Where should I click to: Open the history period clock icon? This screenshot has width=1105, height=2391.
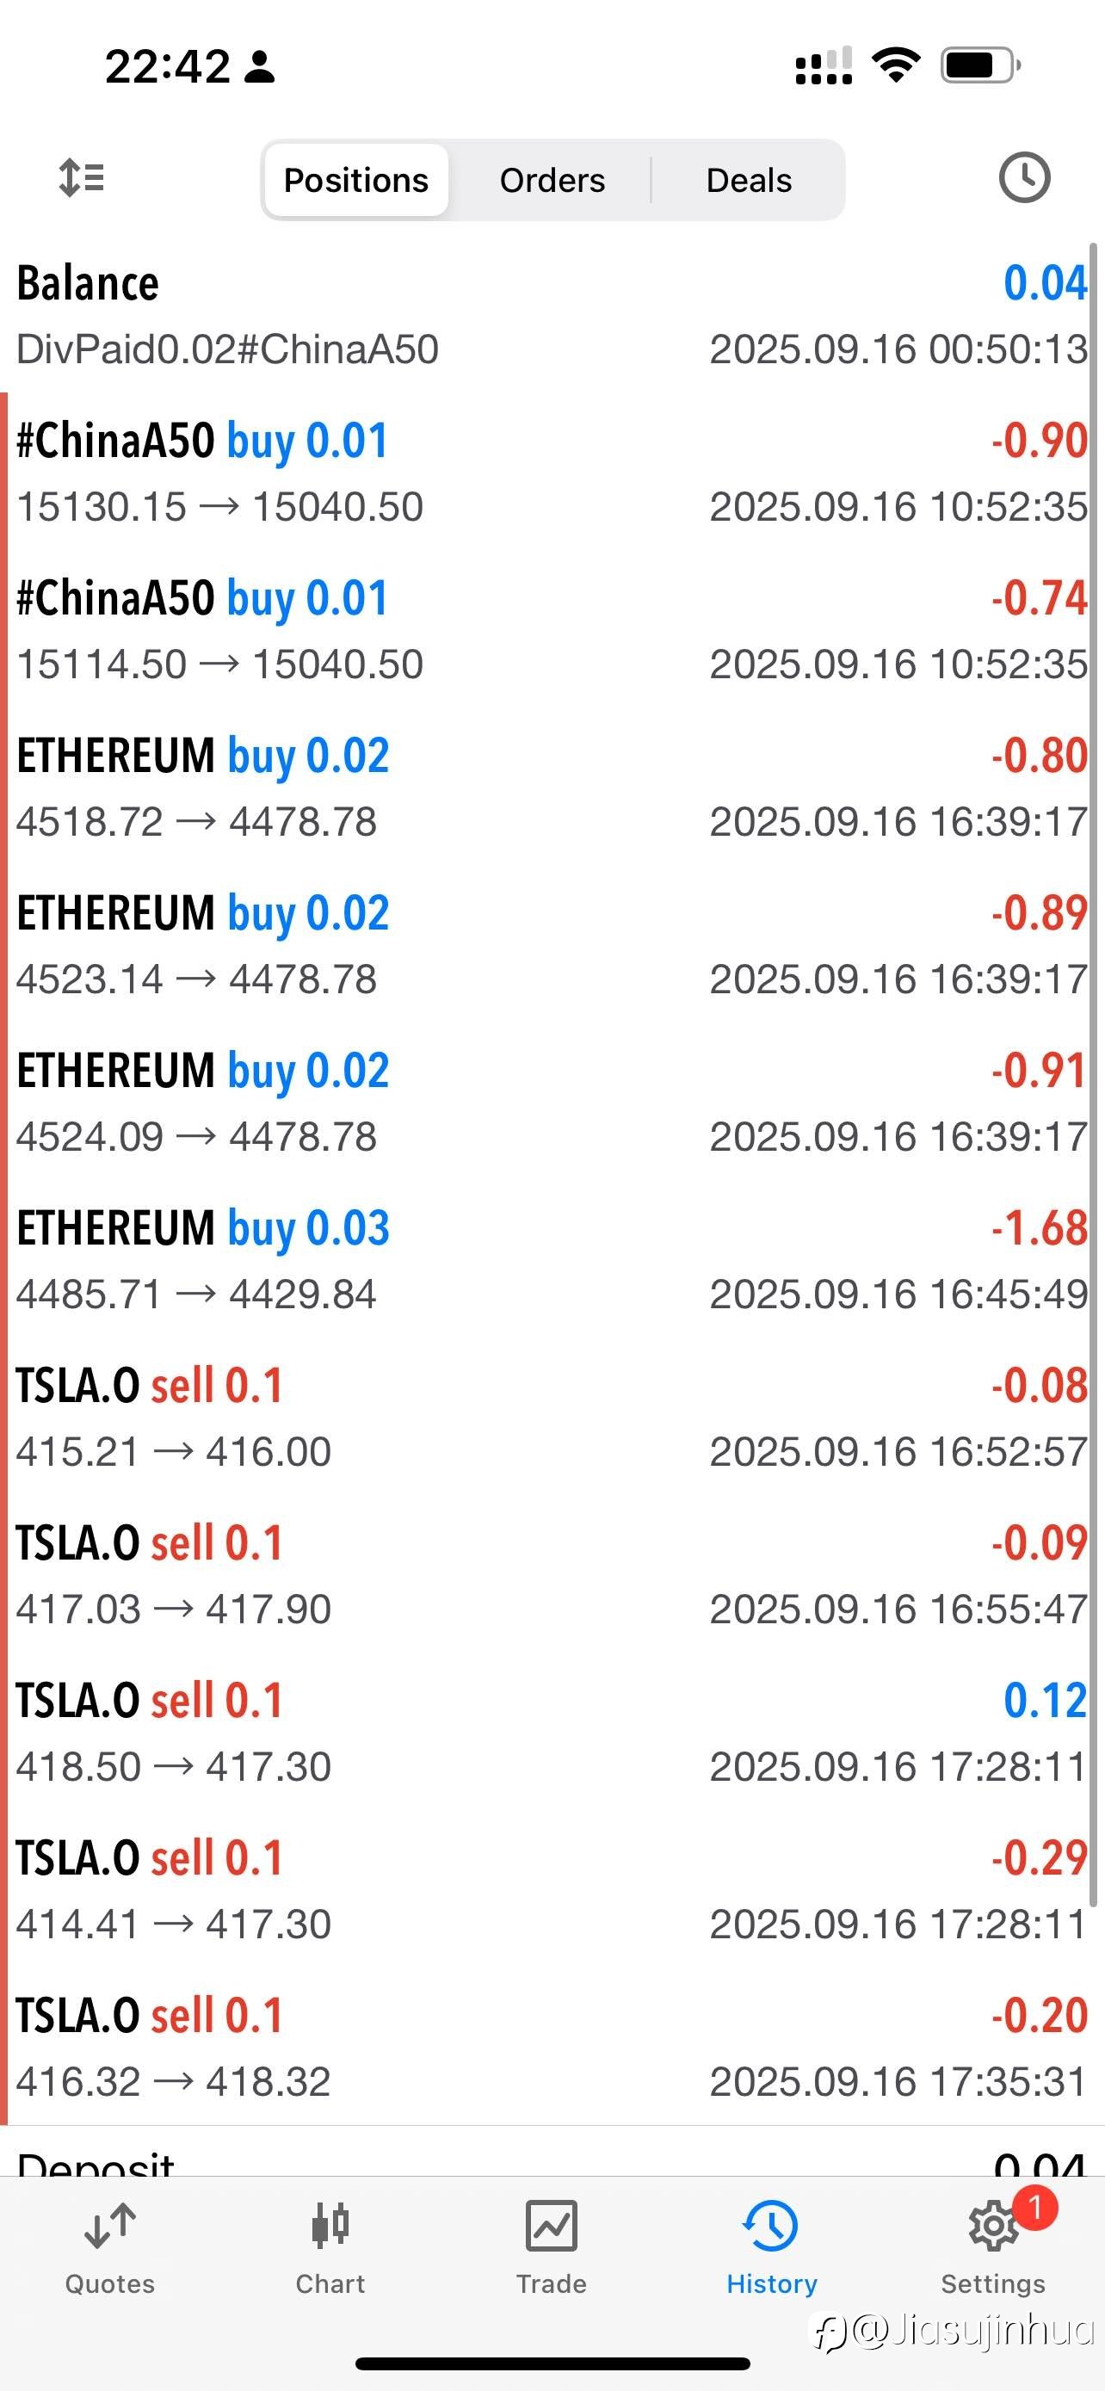coord(1023,177)
